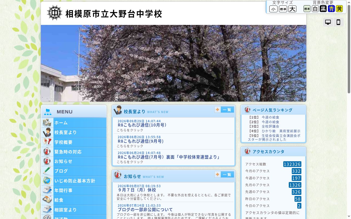Viewport: 351px width, 219px height.
Task: Click the arrow icon in お知らせ panel header
Action: 218,174
